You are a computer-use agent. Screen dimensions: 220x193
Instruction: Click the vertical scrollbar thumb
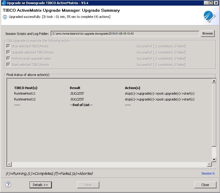point(214,115)
